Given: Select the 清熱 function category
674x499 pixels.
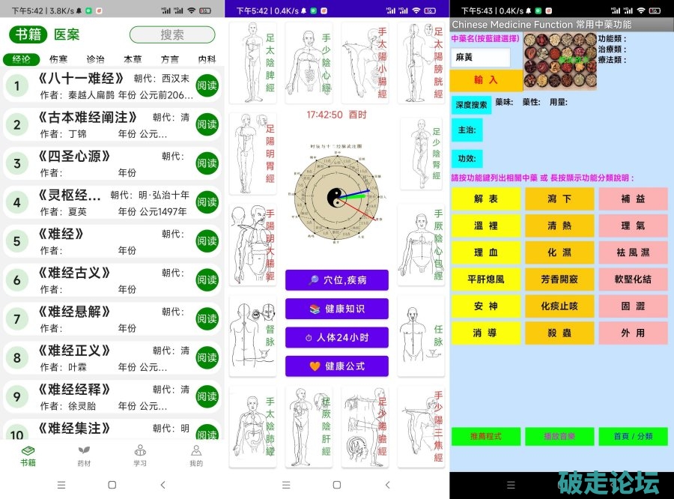Looking at the screenshot, I should [x=559, y=225].
